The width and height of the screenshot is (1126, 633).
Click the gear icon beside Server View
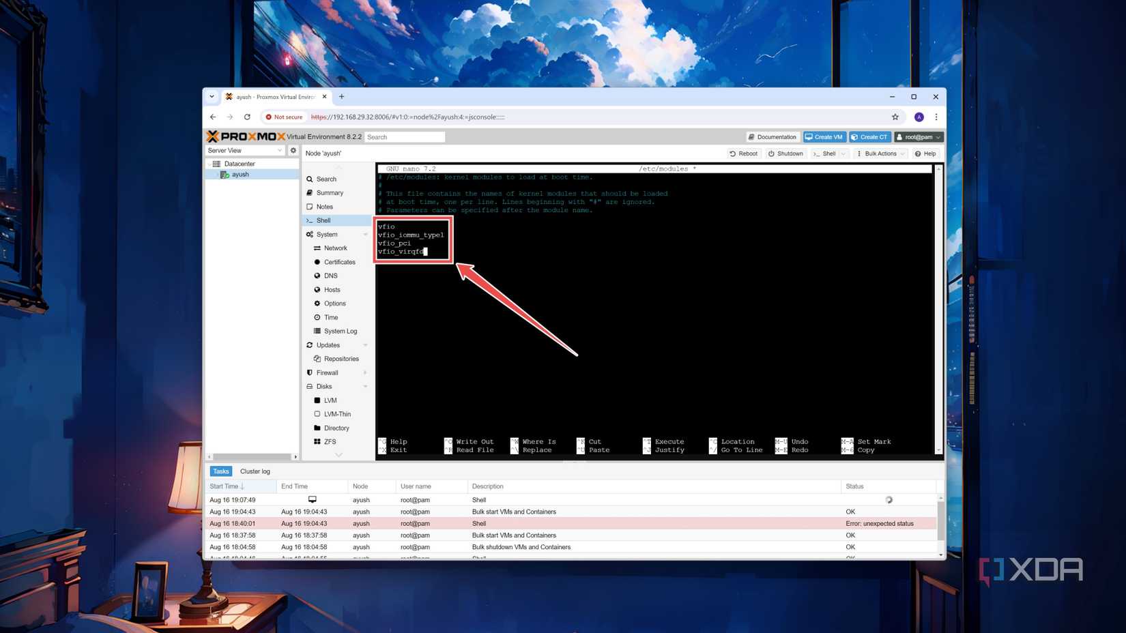click(293, 150)
